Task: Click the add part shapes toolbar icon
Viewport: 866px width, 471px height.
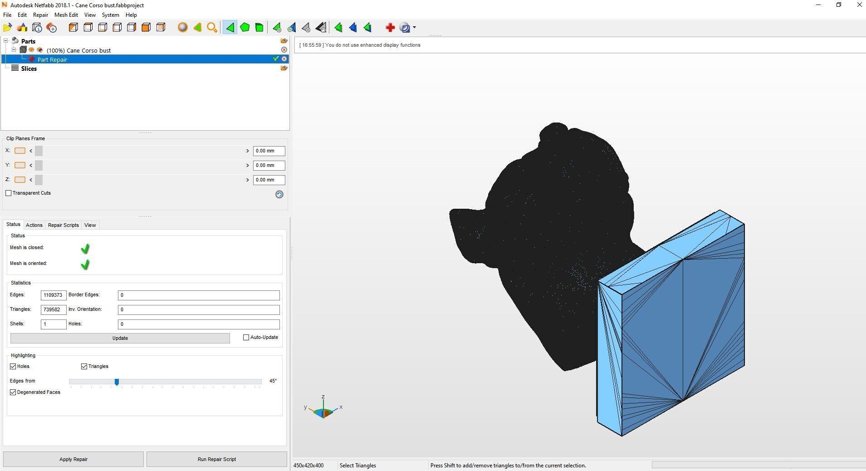Action: click(x=22, y=28)
